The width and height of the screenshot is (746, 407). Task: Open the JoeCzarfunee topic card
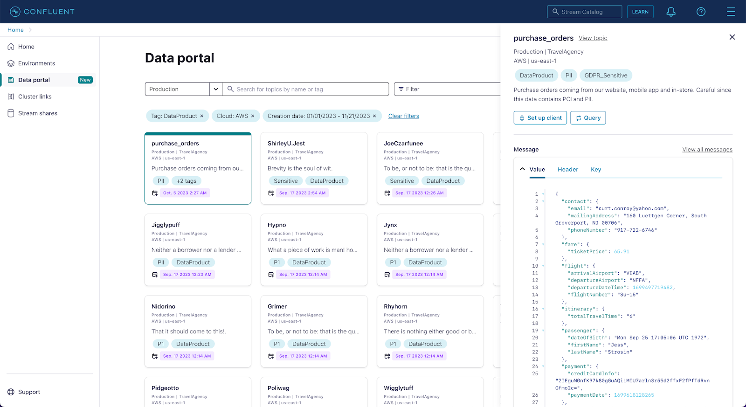[x=430, y=168]
